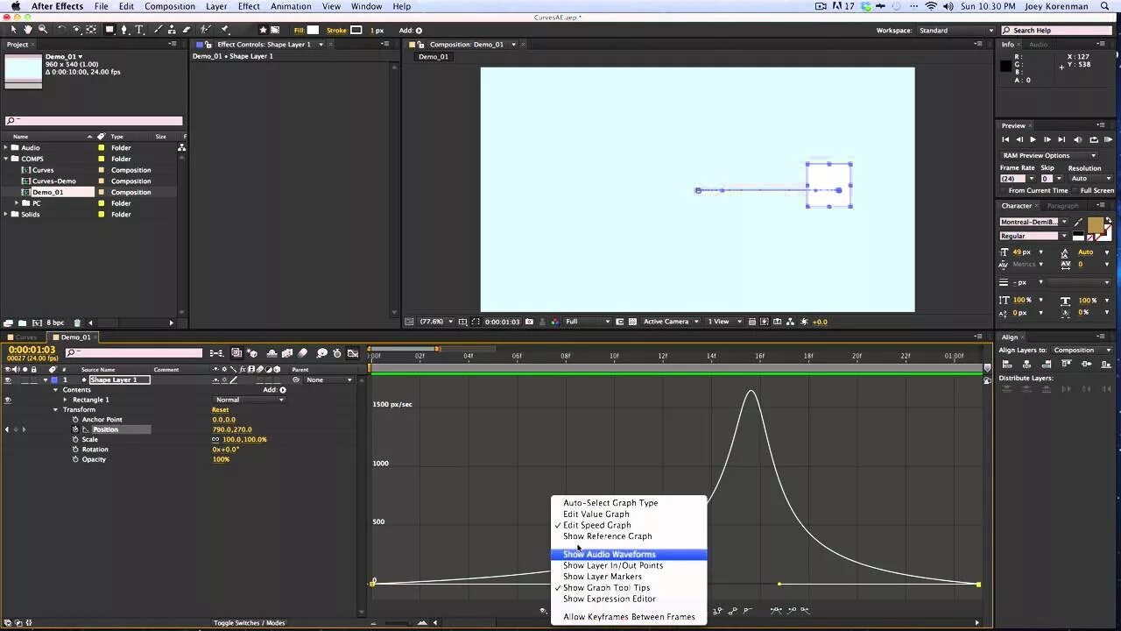
Task: Click the Fill color swatch in toolbar
Action: (x=313, y=31)
